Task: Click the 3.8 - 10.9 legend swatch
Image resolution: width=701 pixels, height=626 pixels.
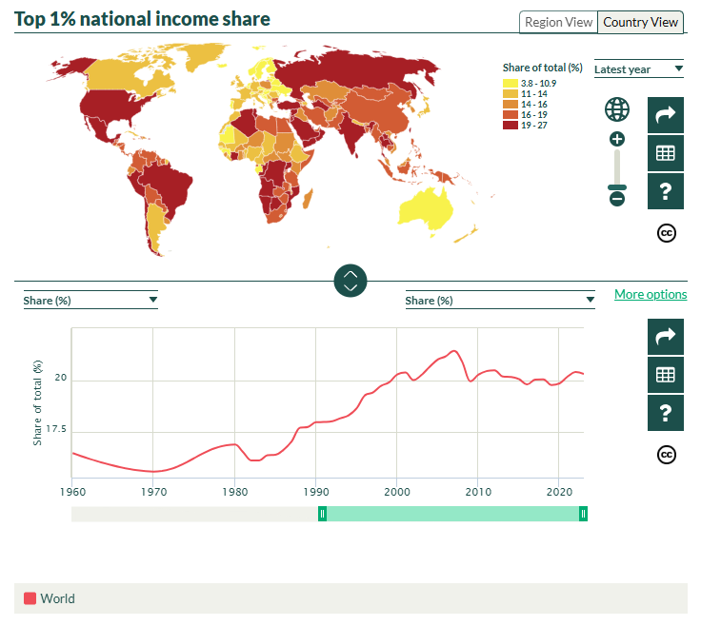Action: [x=511, y=83]
